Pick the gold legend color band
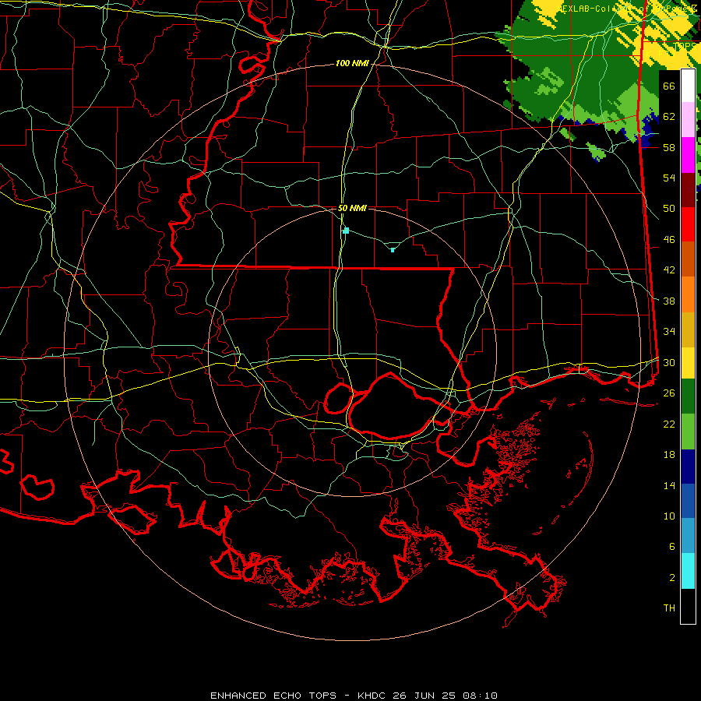Screen dimensions: 701x701 (x=688, y=330)
